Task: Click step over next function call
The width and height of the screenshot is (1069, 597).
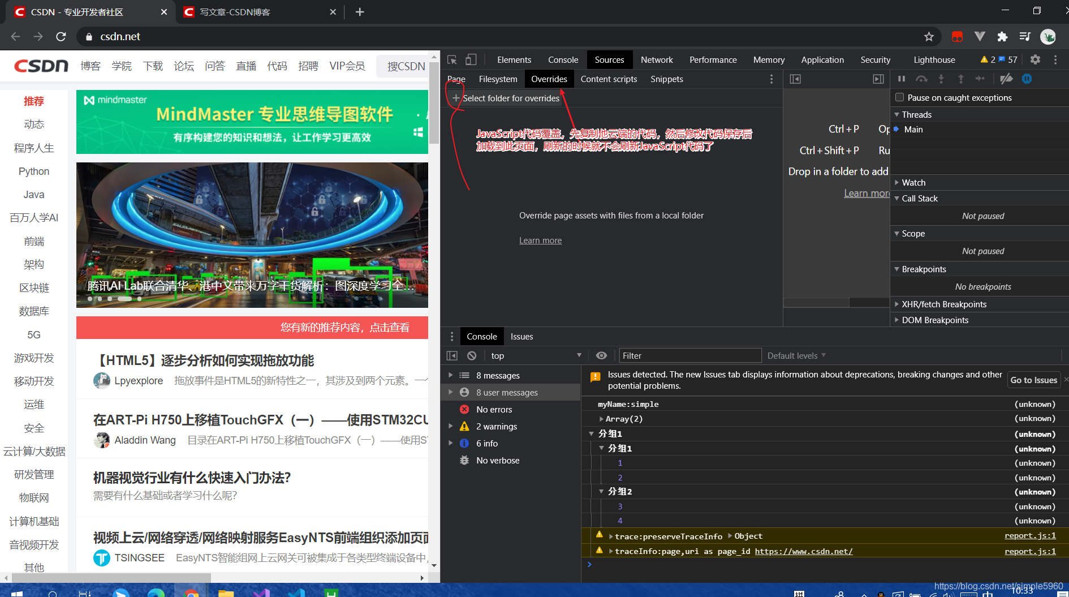Action: tap(921, 79)
